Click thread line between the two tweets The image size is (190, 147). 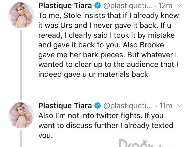click(x=21, y=65)
